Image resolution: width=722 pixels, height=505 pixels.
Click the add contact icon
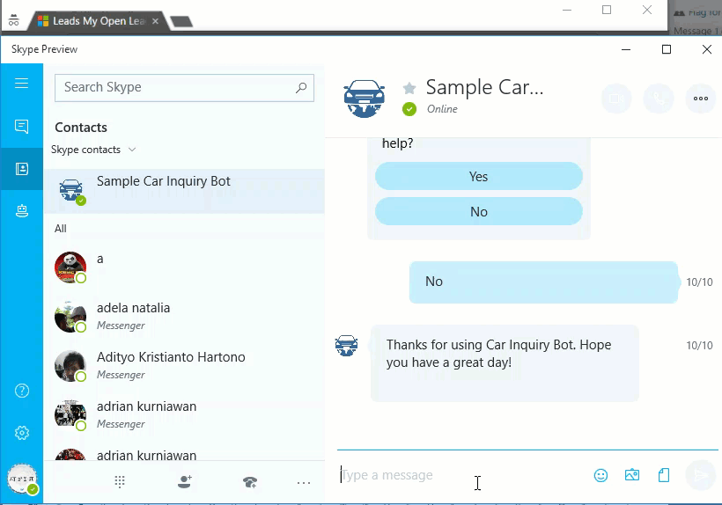184,481
